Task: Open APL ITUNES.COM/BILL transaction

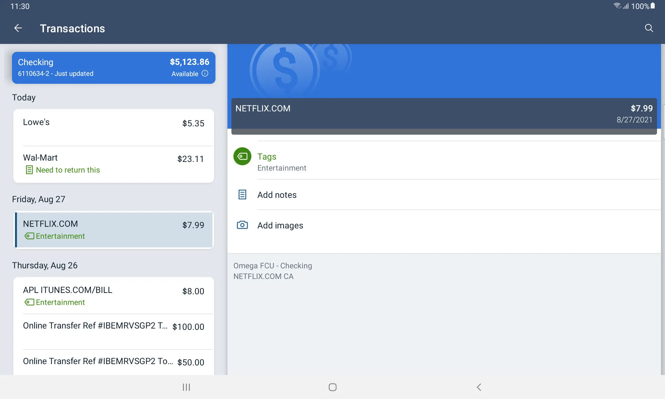Action: [x=114, y=296]
